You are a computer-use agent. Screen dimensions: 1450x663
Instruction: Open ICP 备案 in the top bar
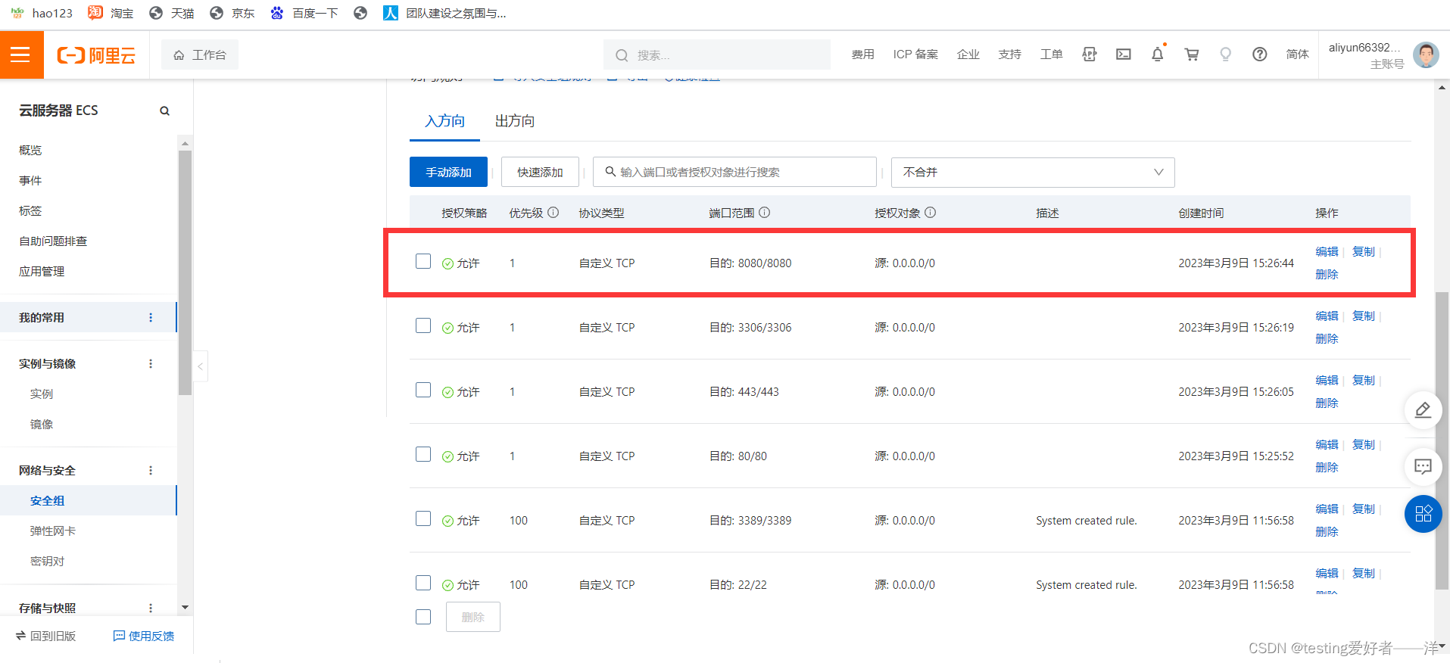915,54
